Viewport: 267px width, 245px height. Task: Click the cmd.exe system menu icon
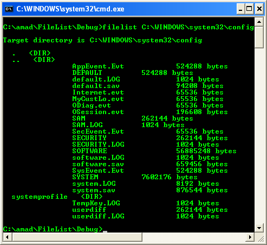point(9,9)
